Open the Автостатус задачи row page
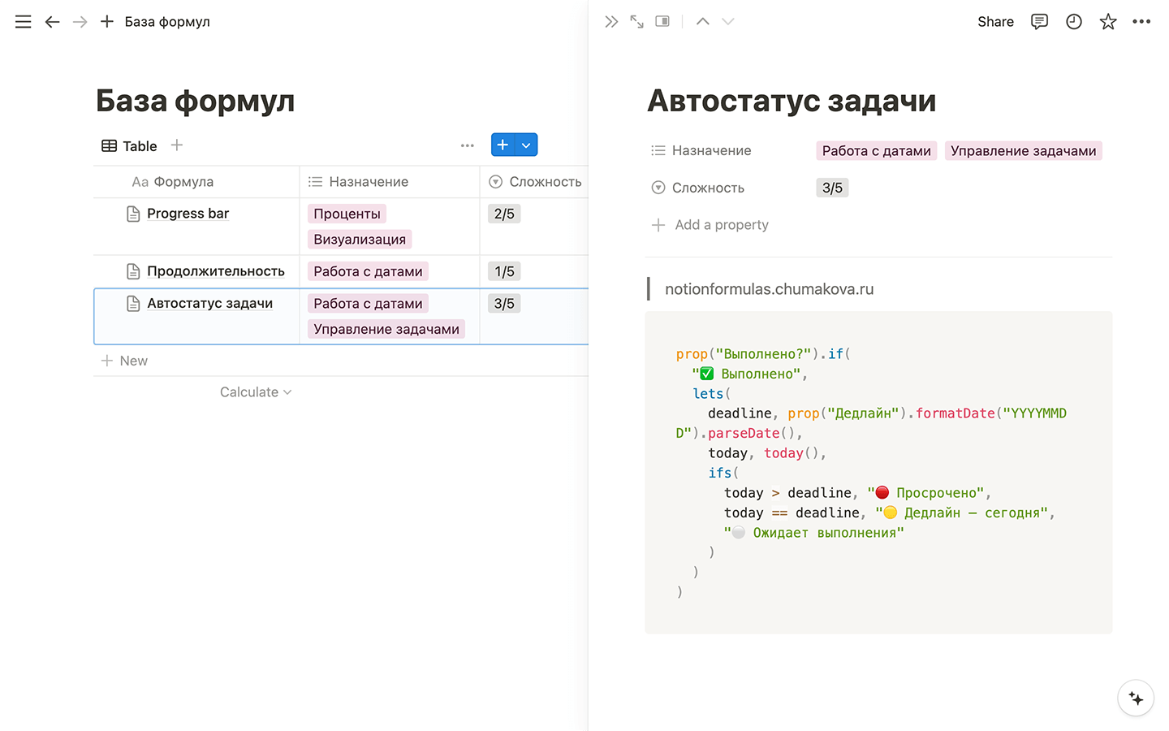The image size is (1169, 731). coord(209,303)
